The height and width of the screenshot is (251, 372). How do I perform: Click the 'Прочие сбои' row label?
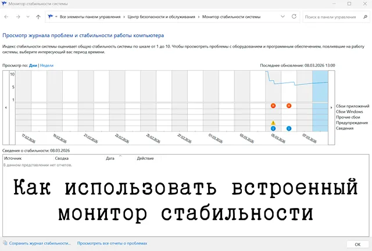click(x=348, y=117)
